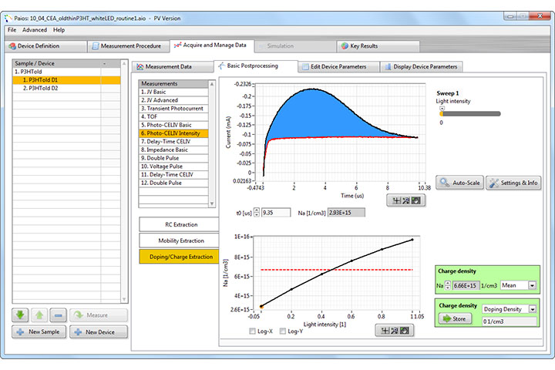Select measurement 12. Double Pulse
This screenshot has height=370, width=555.
173,183
